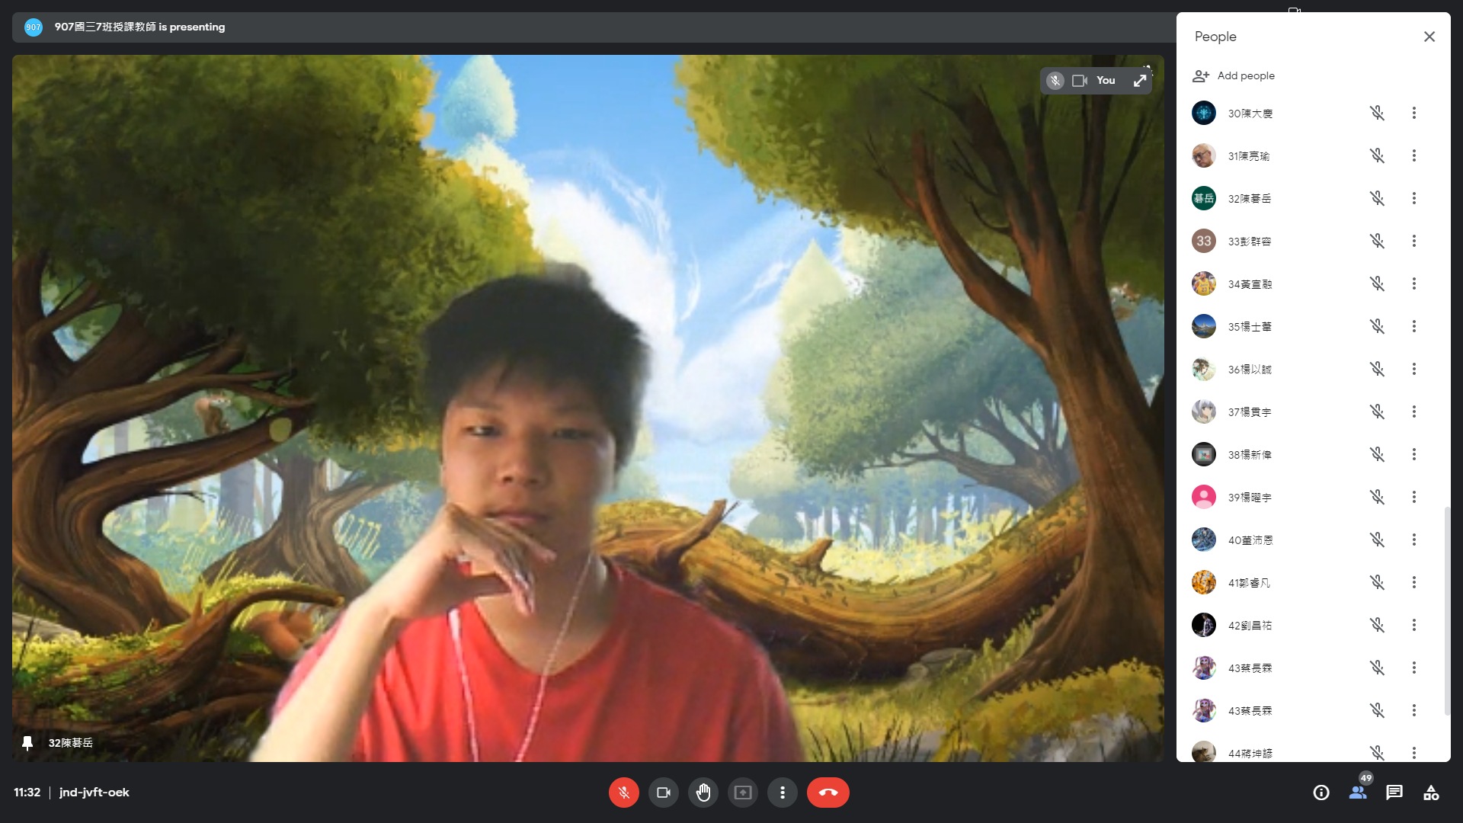The height and width of the screenshot is (823, 1463).
Task: Click the mute icon for participant 35
Action: pos(1377,326)
